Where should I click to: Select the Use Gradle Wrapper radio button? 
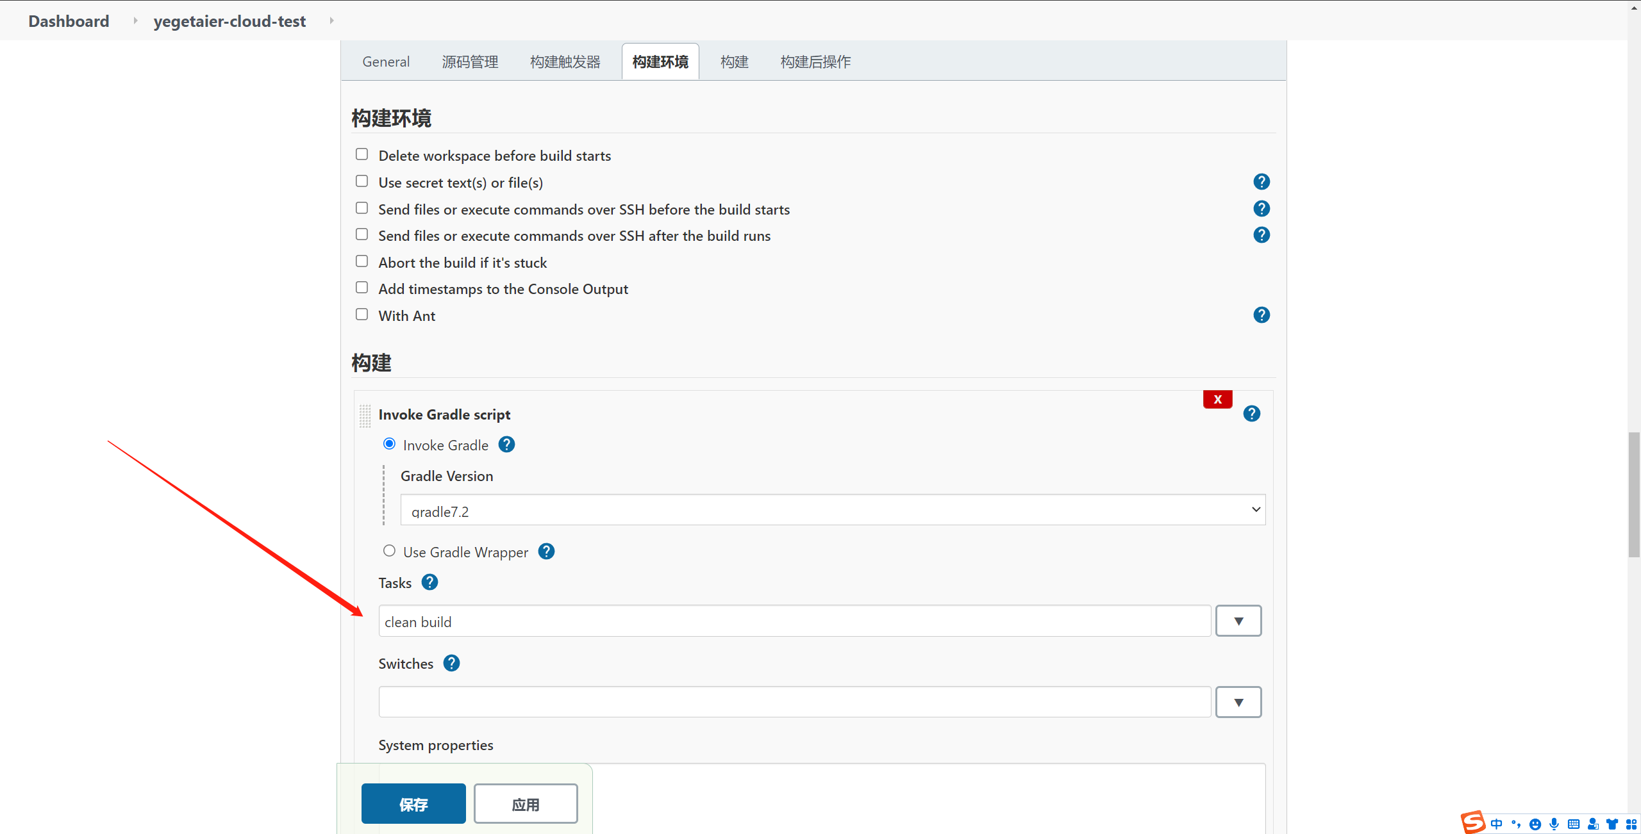389,551
